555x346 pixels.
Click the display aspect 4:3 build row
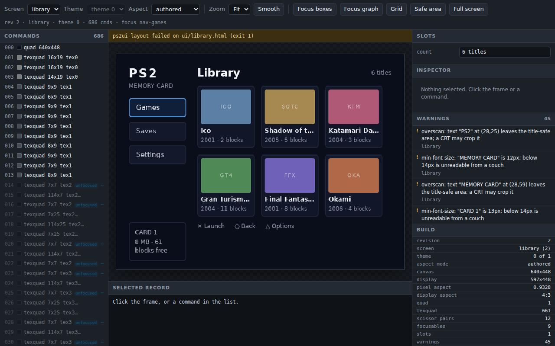pos(483,295)
